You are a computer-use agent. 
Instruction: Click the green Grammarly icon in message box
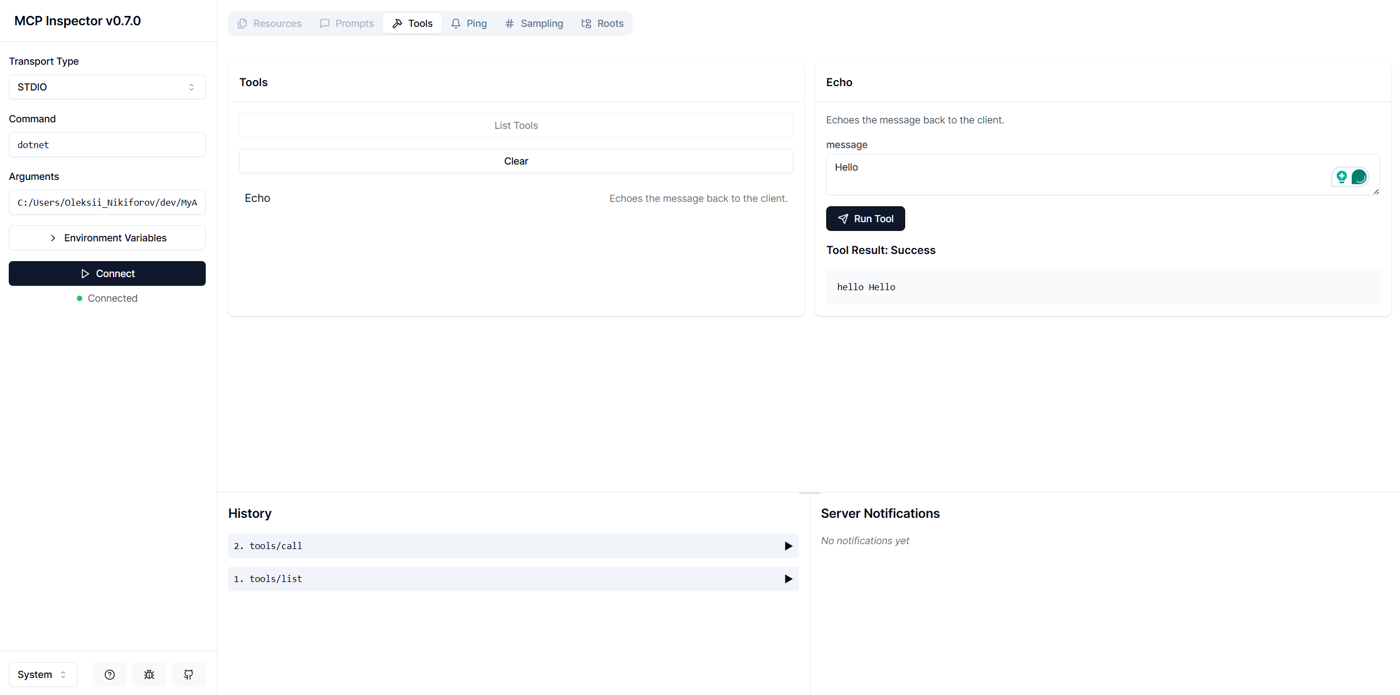coord(1342,177)
